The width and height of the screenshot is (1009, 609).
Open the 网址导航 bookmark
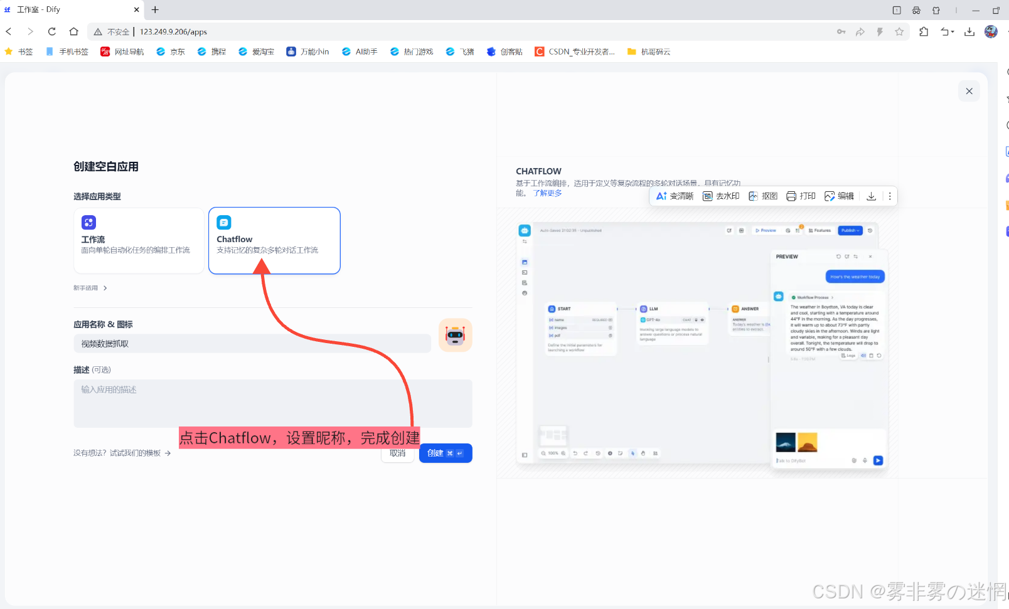tap(122, 51)
